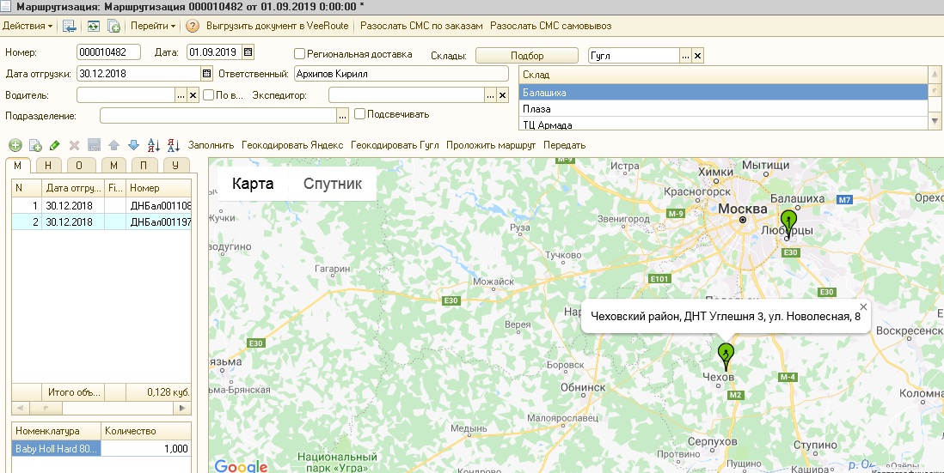Image resolution: width=944 pixels, height=473 pixels.
Task: Clear the Водитель field with its X button
Action: [193, 95]
